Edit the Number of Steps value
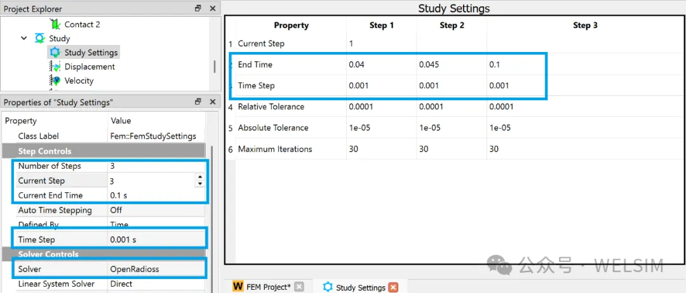Screen dimensions: 686x293 [x=156, y=166]
